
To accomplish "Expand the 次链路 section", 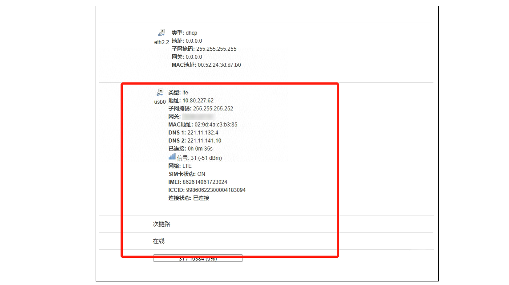I will coord(161,224).
